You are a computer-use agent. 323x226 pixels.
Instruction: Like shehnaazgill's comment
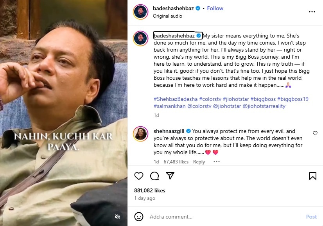click(x=315, y=133)
